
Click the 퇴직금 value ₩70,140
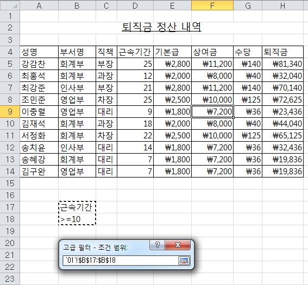282,88
